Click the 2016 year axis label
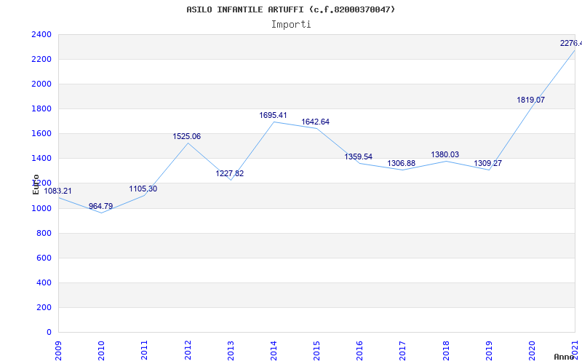The image size is (582, 364). 359,350
